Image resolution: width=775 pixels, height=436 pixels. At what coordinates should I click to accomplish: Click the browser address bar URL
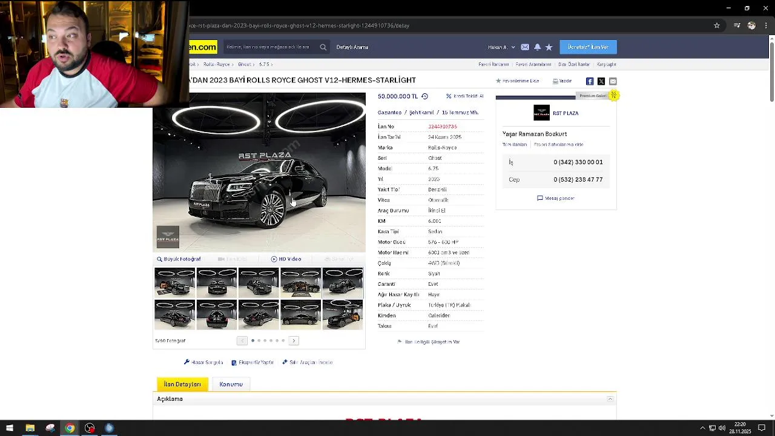pyautogui.click(x=300, y=25)
